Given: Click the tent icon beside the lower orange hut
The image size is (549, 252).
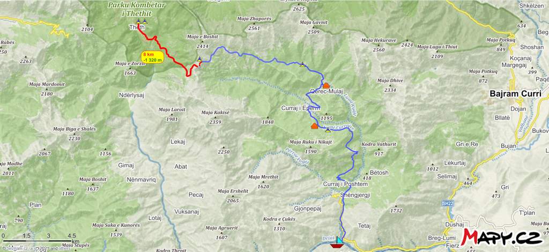Looking at the screenshot, I should [328, 130].
